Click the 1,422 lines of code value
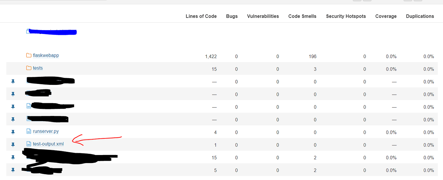This screenshot has width=443, height=180. (x=211, y=57)
